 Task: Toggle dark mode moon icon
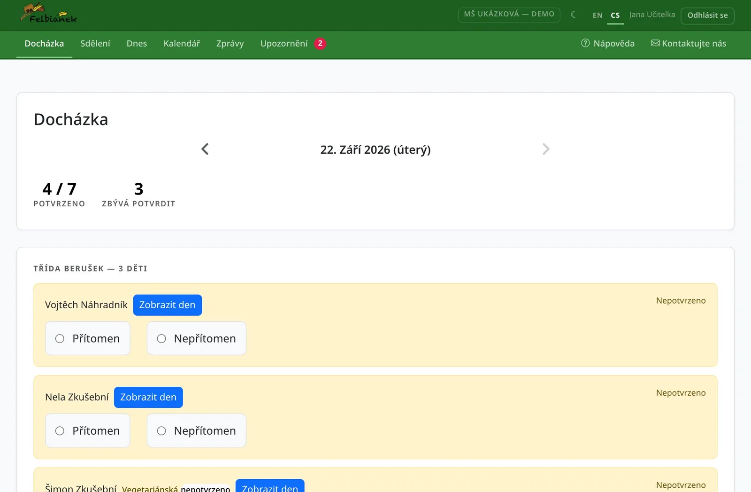pos(574,15)
